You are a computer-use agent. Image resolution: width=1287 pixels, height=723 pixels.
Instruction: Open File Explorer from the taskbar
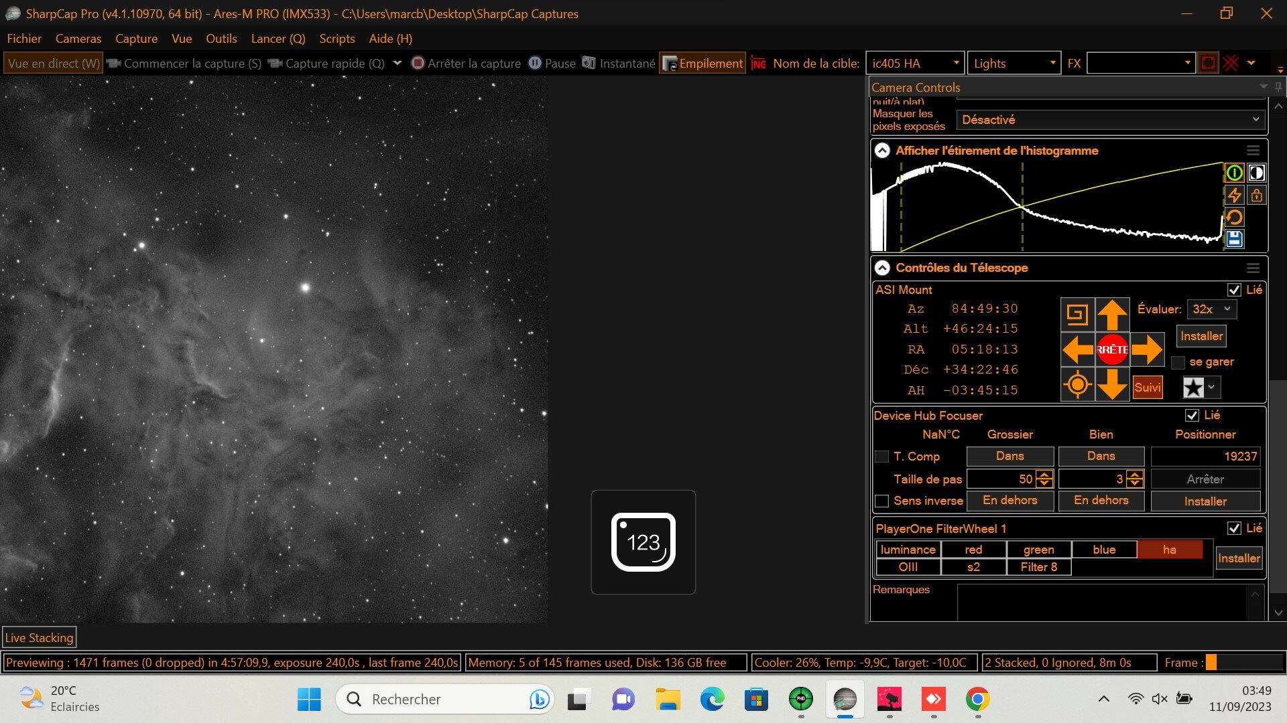click(668, 699)
